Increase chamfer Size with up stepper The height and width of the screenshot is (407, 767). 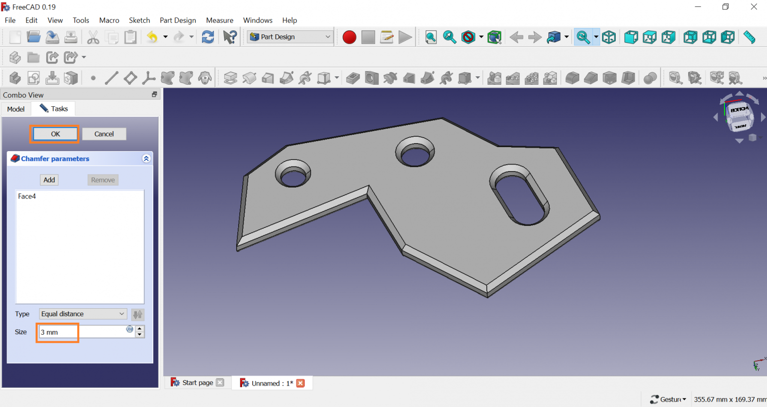point(140,328)
